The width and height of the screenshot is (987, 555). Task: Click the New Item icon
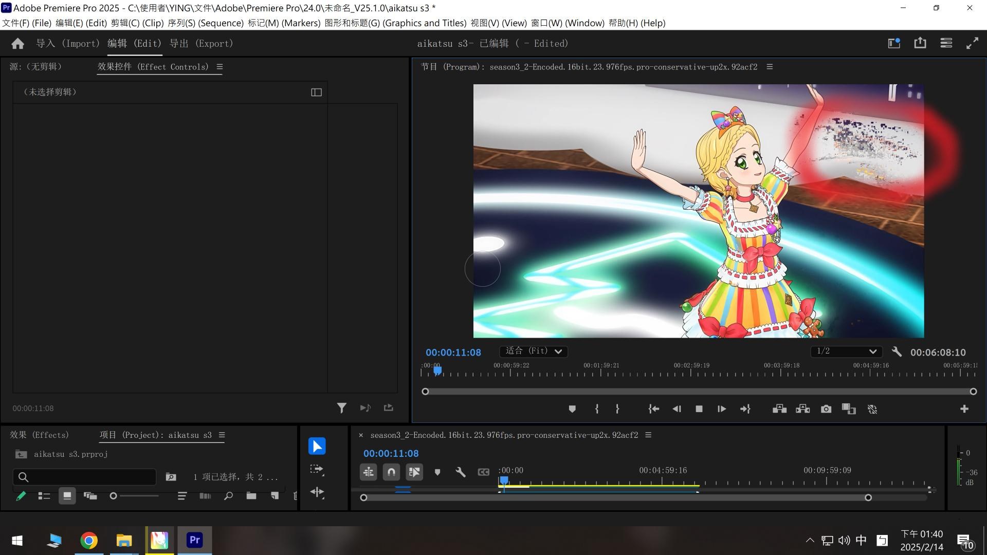(x=275, y=496)
